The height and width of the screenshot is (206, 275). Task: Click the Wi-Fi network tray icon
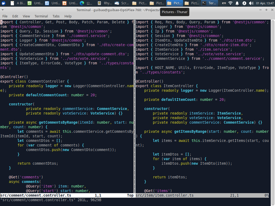(x=230, y=3)
